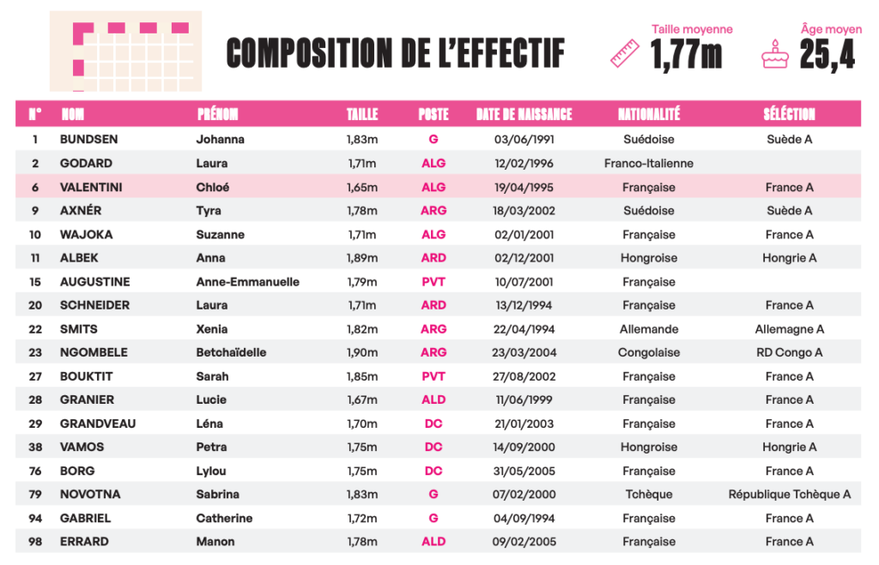The image size is (879, 565).
Task: Click the pink grid logo graphic
Action: [125, 51]
